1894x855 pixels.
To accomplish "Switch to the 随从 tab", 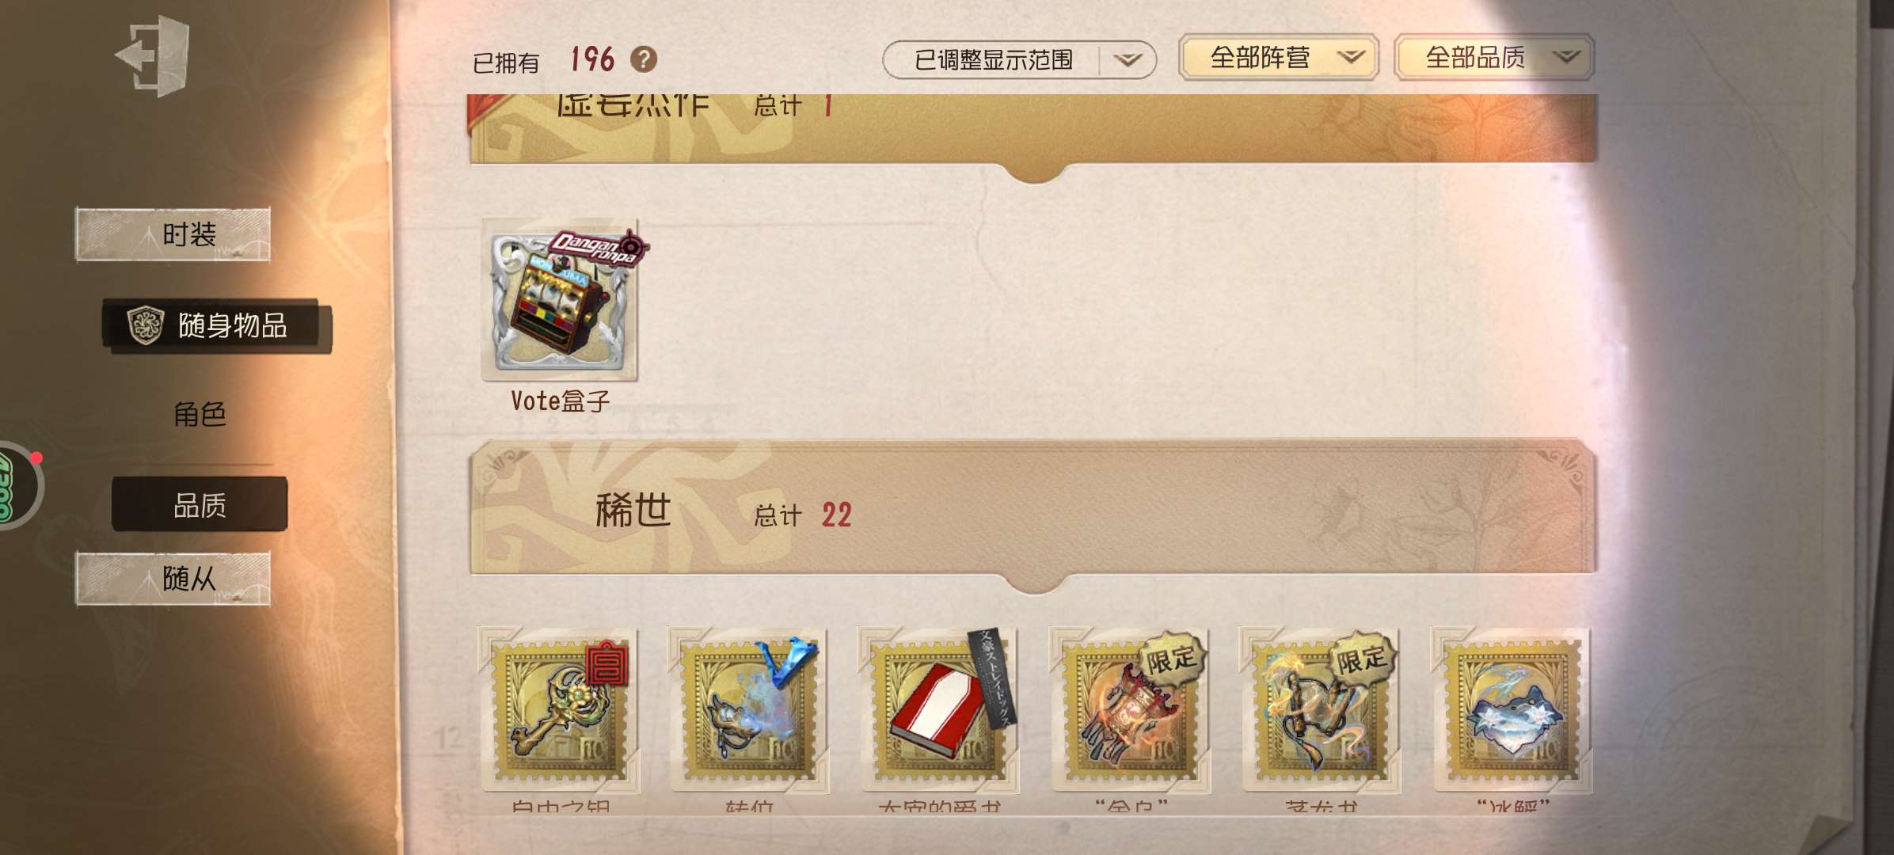I will pyautogui.click(x=173, y=579).
